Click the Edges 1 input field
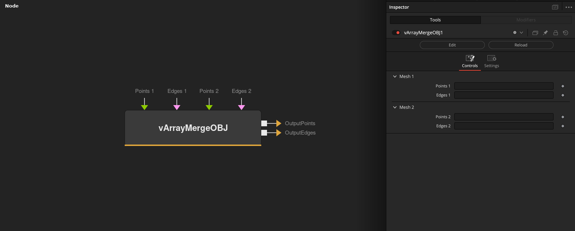 tap(504, 95)
